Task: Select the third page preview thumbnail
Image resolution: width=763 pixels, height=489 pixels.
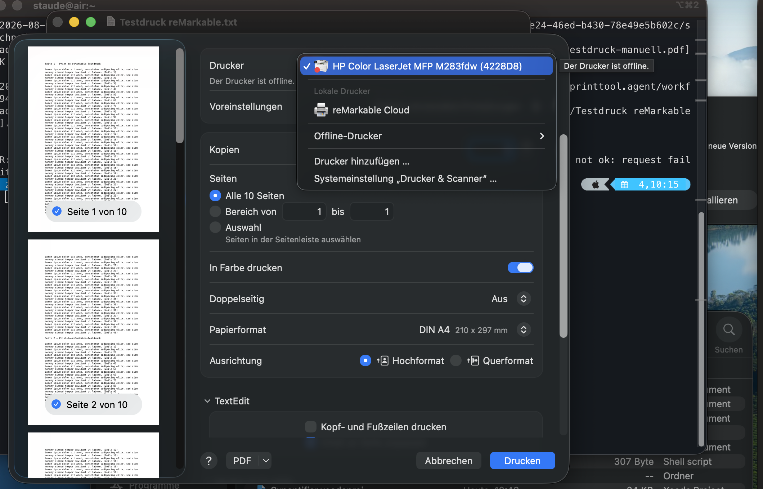Action: (94, 455)
